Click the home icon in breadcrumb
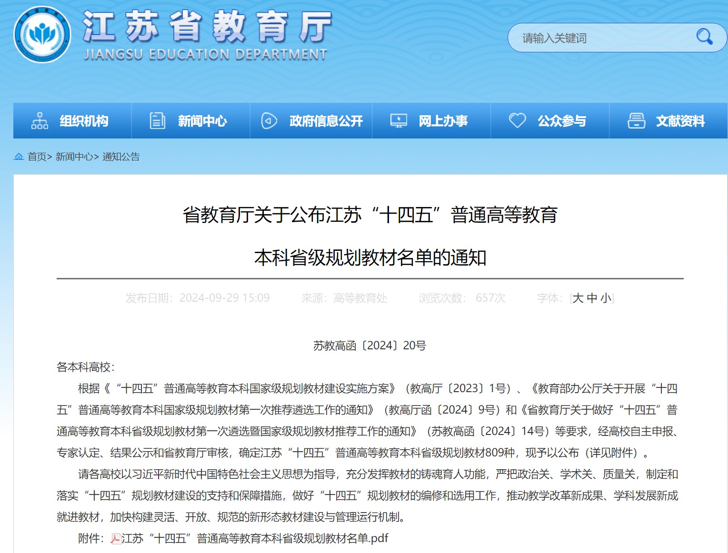 pyautogui.click(x=19, y=157)
